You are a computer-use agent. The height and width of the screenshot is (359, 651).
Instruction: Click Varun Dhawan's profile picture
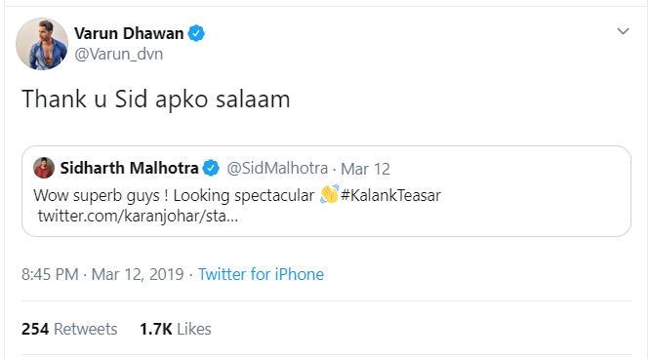coord(42,44)
